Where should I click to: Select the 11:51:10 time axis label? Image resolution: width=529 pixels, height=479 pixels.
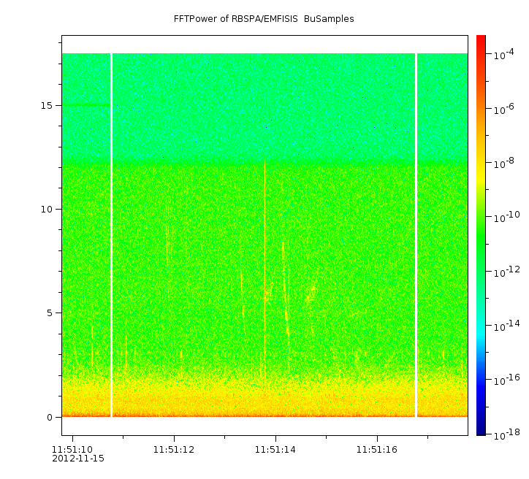click(x=72, y=449)
